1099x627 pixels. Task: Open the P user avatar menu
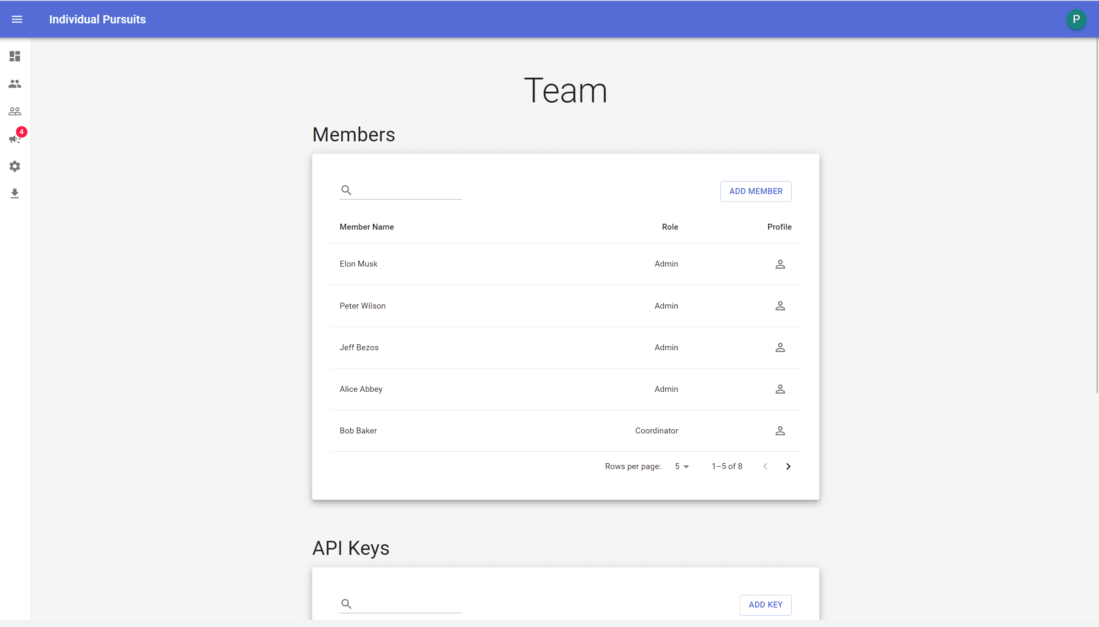[1076, 19]
